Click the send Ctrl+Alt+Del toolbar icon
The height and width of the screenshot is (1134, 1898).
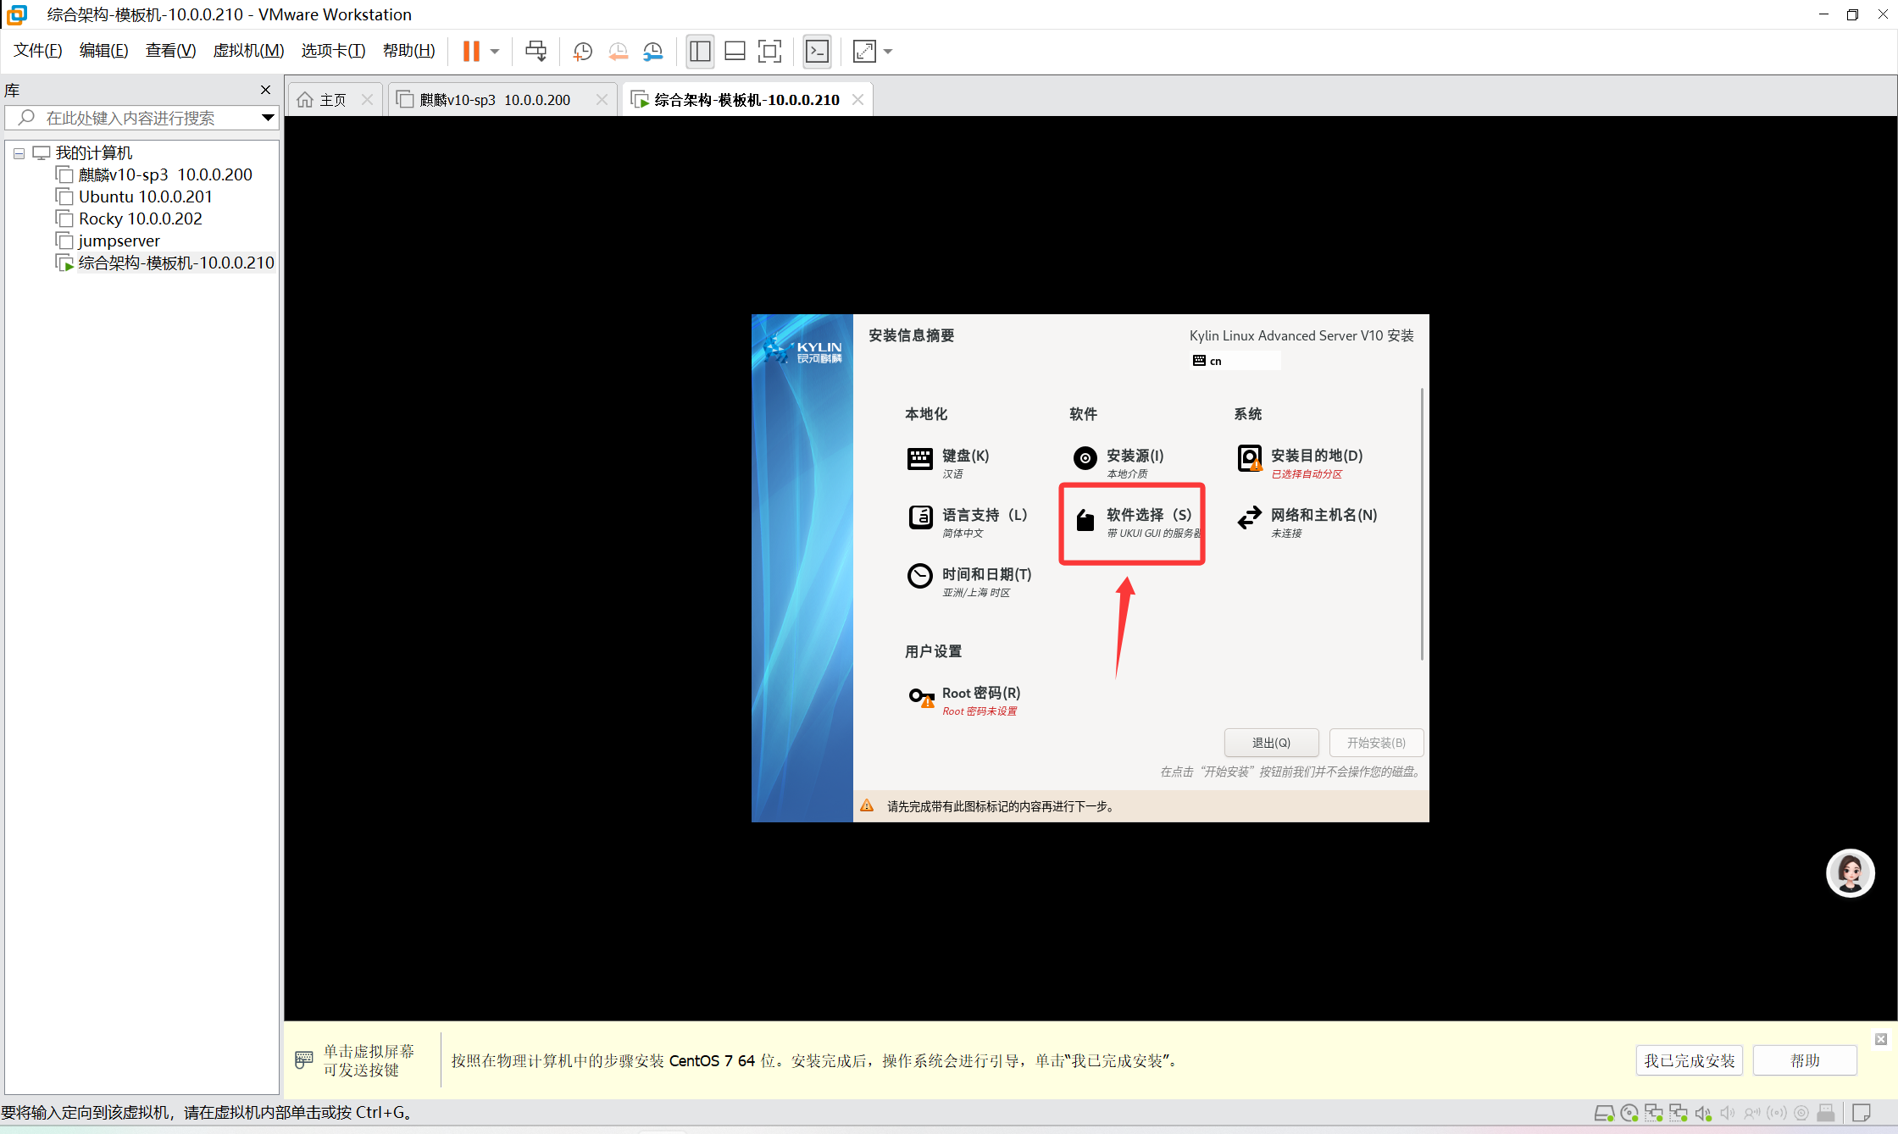tap(536, 52)
